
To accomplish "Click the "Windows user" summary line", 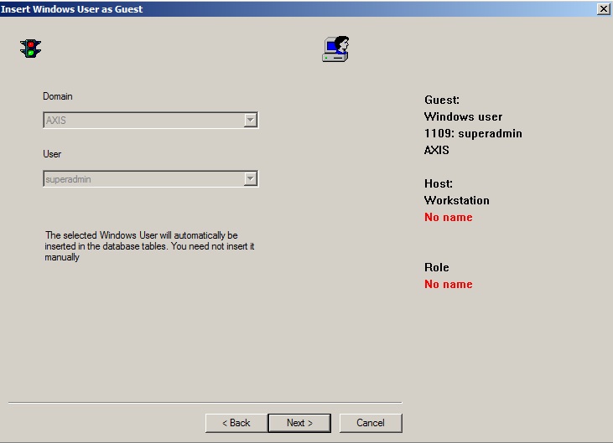I will point(463,116).
